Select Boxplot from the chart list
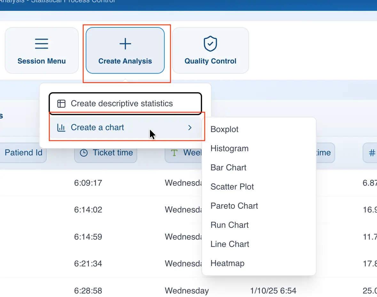 pos(224,129)
